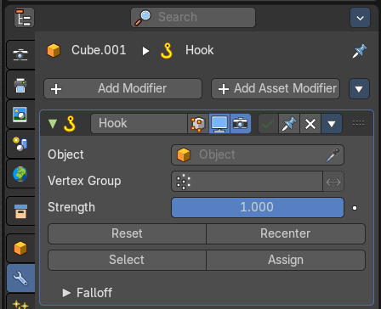Click the Hook breadcrumb icon
Screen dimensions: 381x309
167,51
